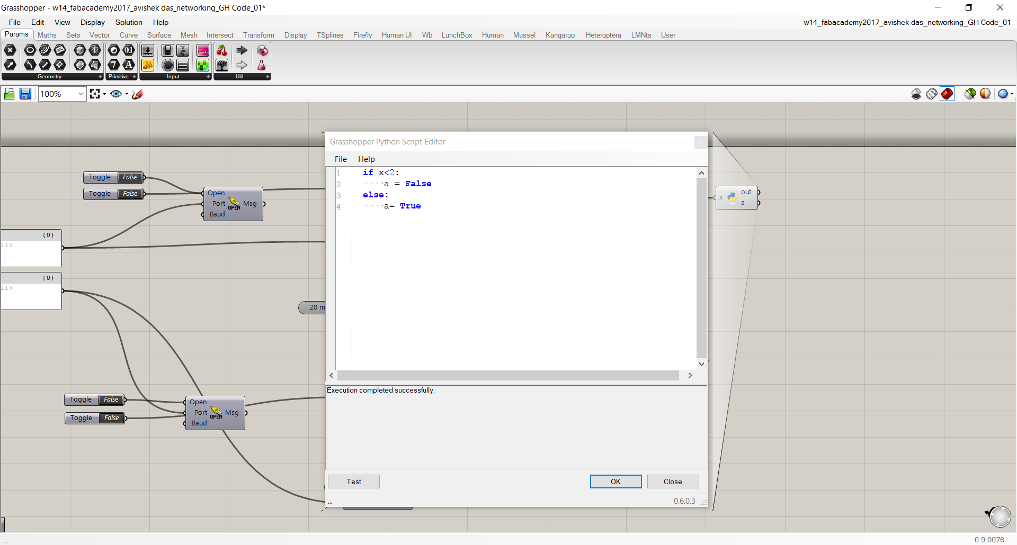This screenshot has width=1017, height=545.
Task: Expand the eye named-views dropdown arrow
Action: pos(127,94)
